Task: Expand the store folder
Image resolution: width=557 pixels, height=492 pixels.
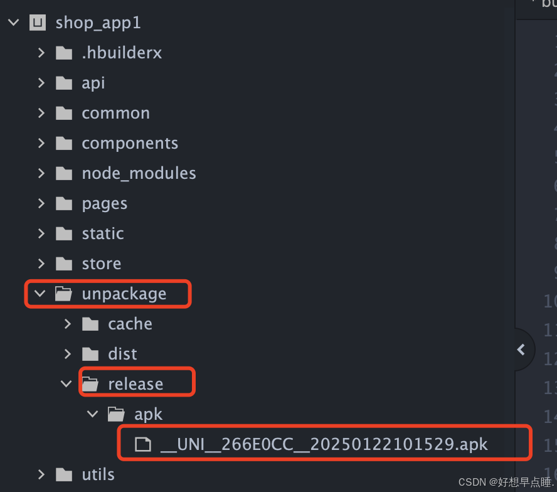Action: [40, 263]
